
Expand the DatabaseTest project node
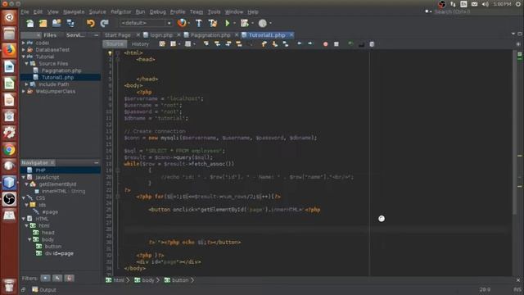pos(24,49)
